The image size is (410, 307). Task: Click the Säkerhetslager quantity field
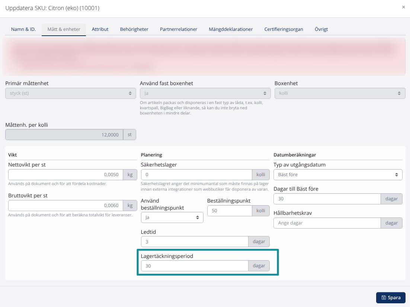coord(196,174)
